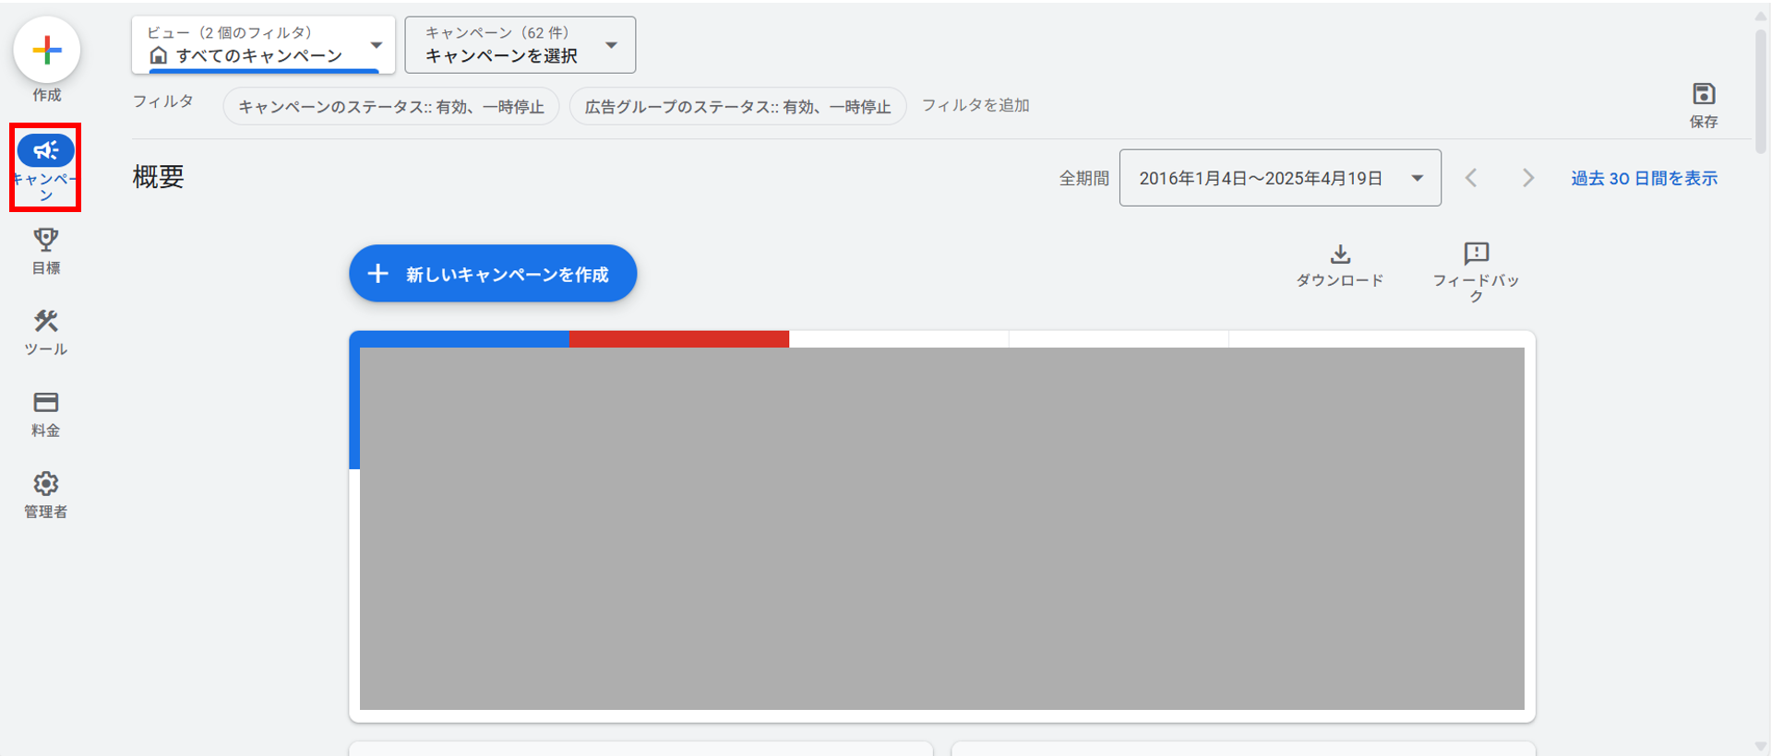Select the blue metric tab on chart

[460, 339]
